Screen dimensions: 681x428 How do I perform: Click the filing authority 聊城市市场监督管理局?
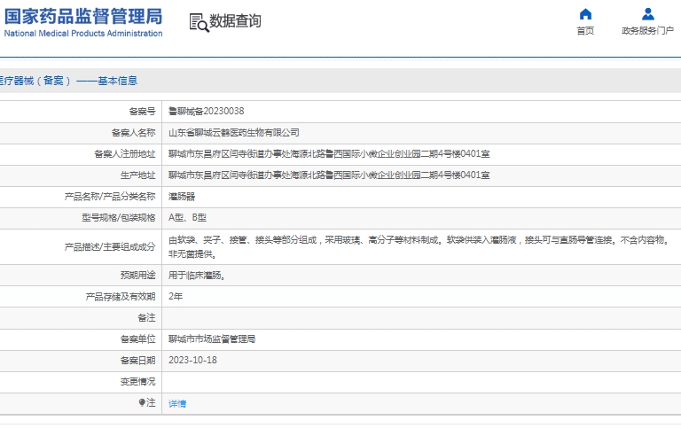(212, 339)
